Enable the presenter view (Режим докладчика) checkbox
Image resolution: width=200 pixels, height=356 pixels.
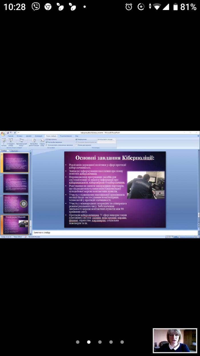coord(76,145)
